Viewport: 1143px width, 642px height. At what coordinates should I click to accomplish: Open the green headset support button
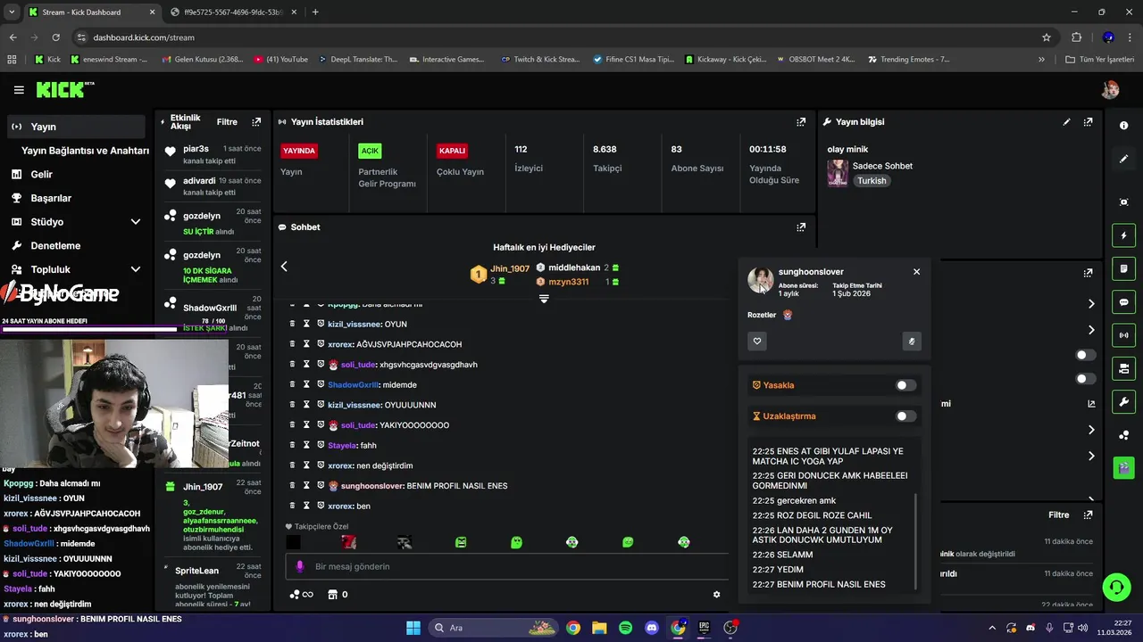(1116, 587)
